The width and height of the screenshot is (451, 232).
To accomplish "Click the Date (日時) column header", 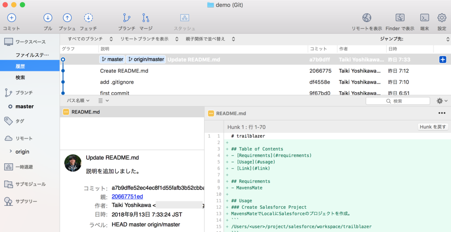I will 410,49.
